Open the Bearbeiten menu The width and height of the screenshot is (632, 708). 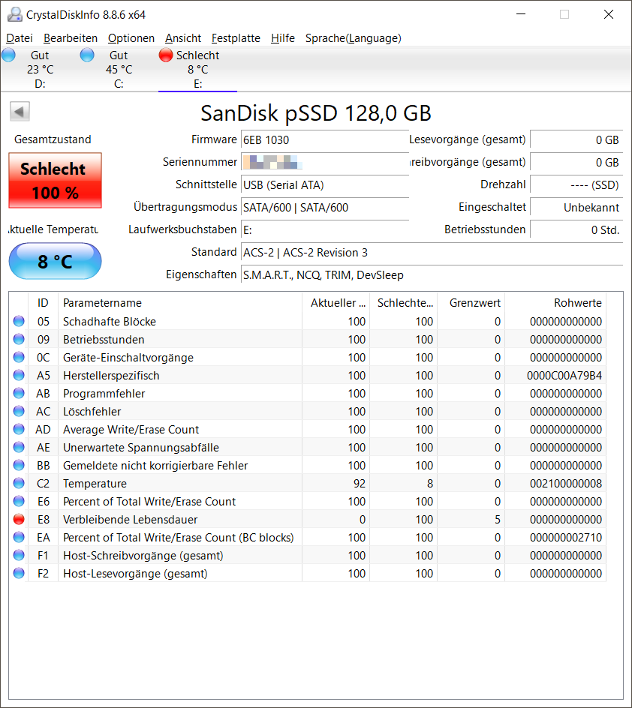(71, 38)
